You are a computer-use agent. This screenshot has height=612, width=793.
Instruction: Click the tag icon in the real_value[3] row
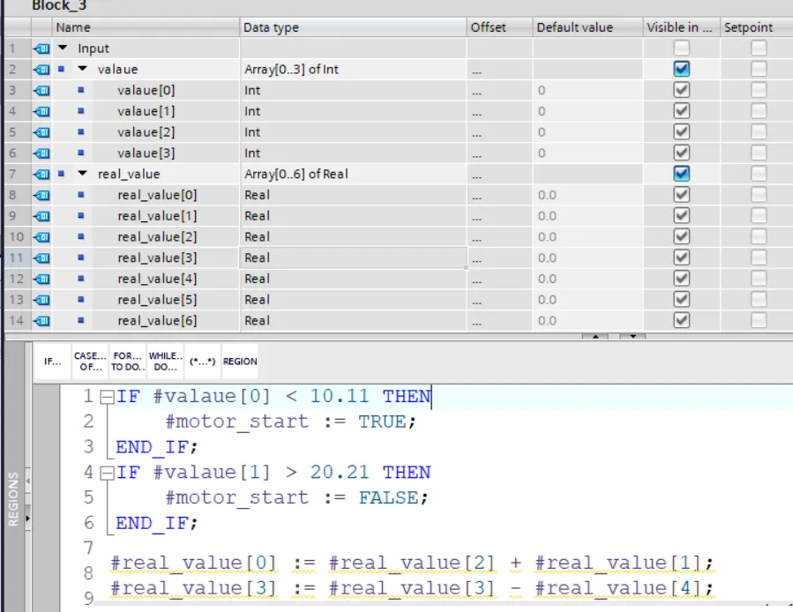pos(41,258)
